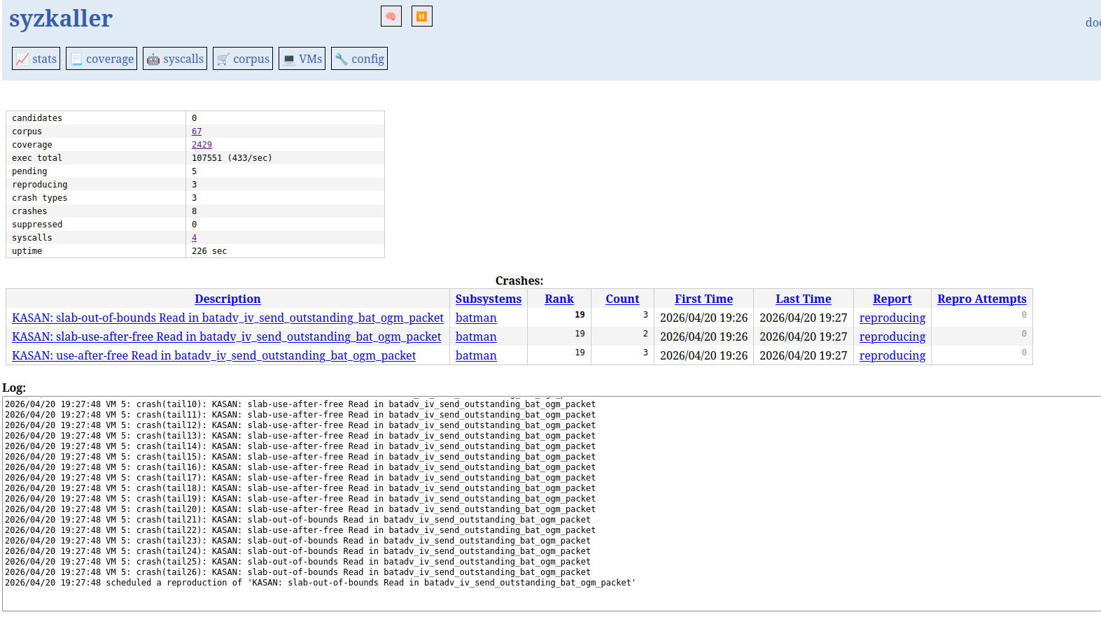This screenshot has width=1101, height=617.
Task: Open the slab-use-after-free Read crash description
Action: click(226, 336)
